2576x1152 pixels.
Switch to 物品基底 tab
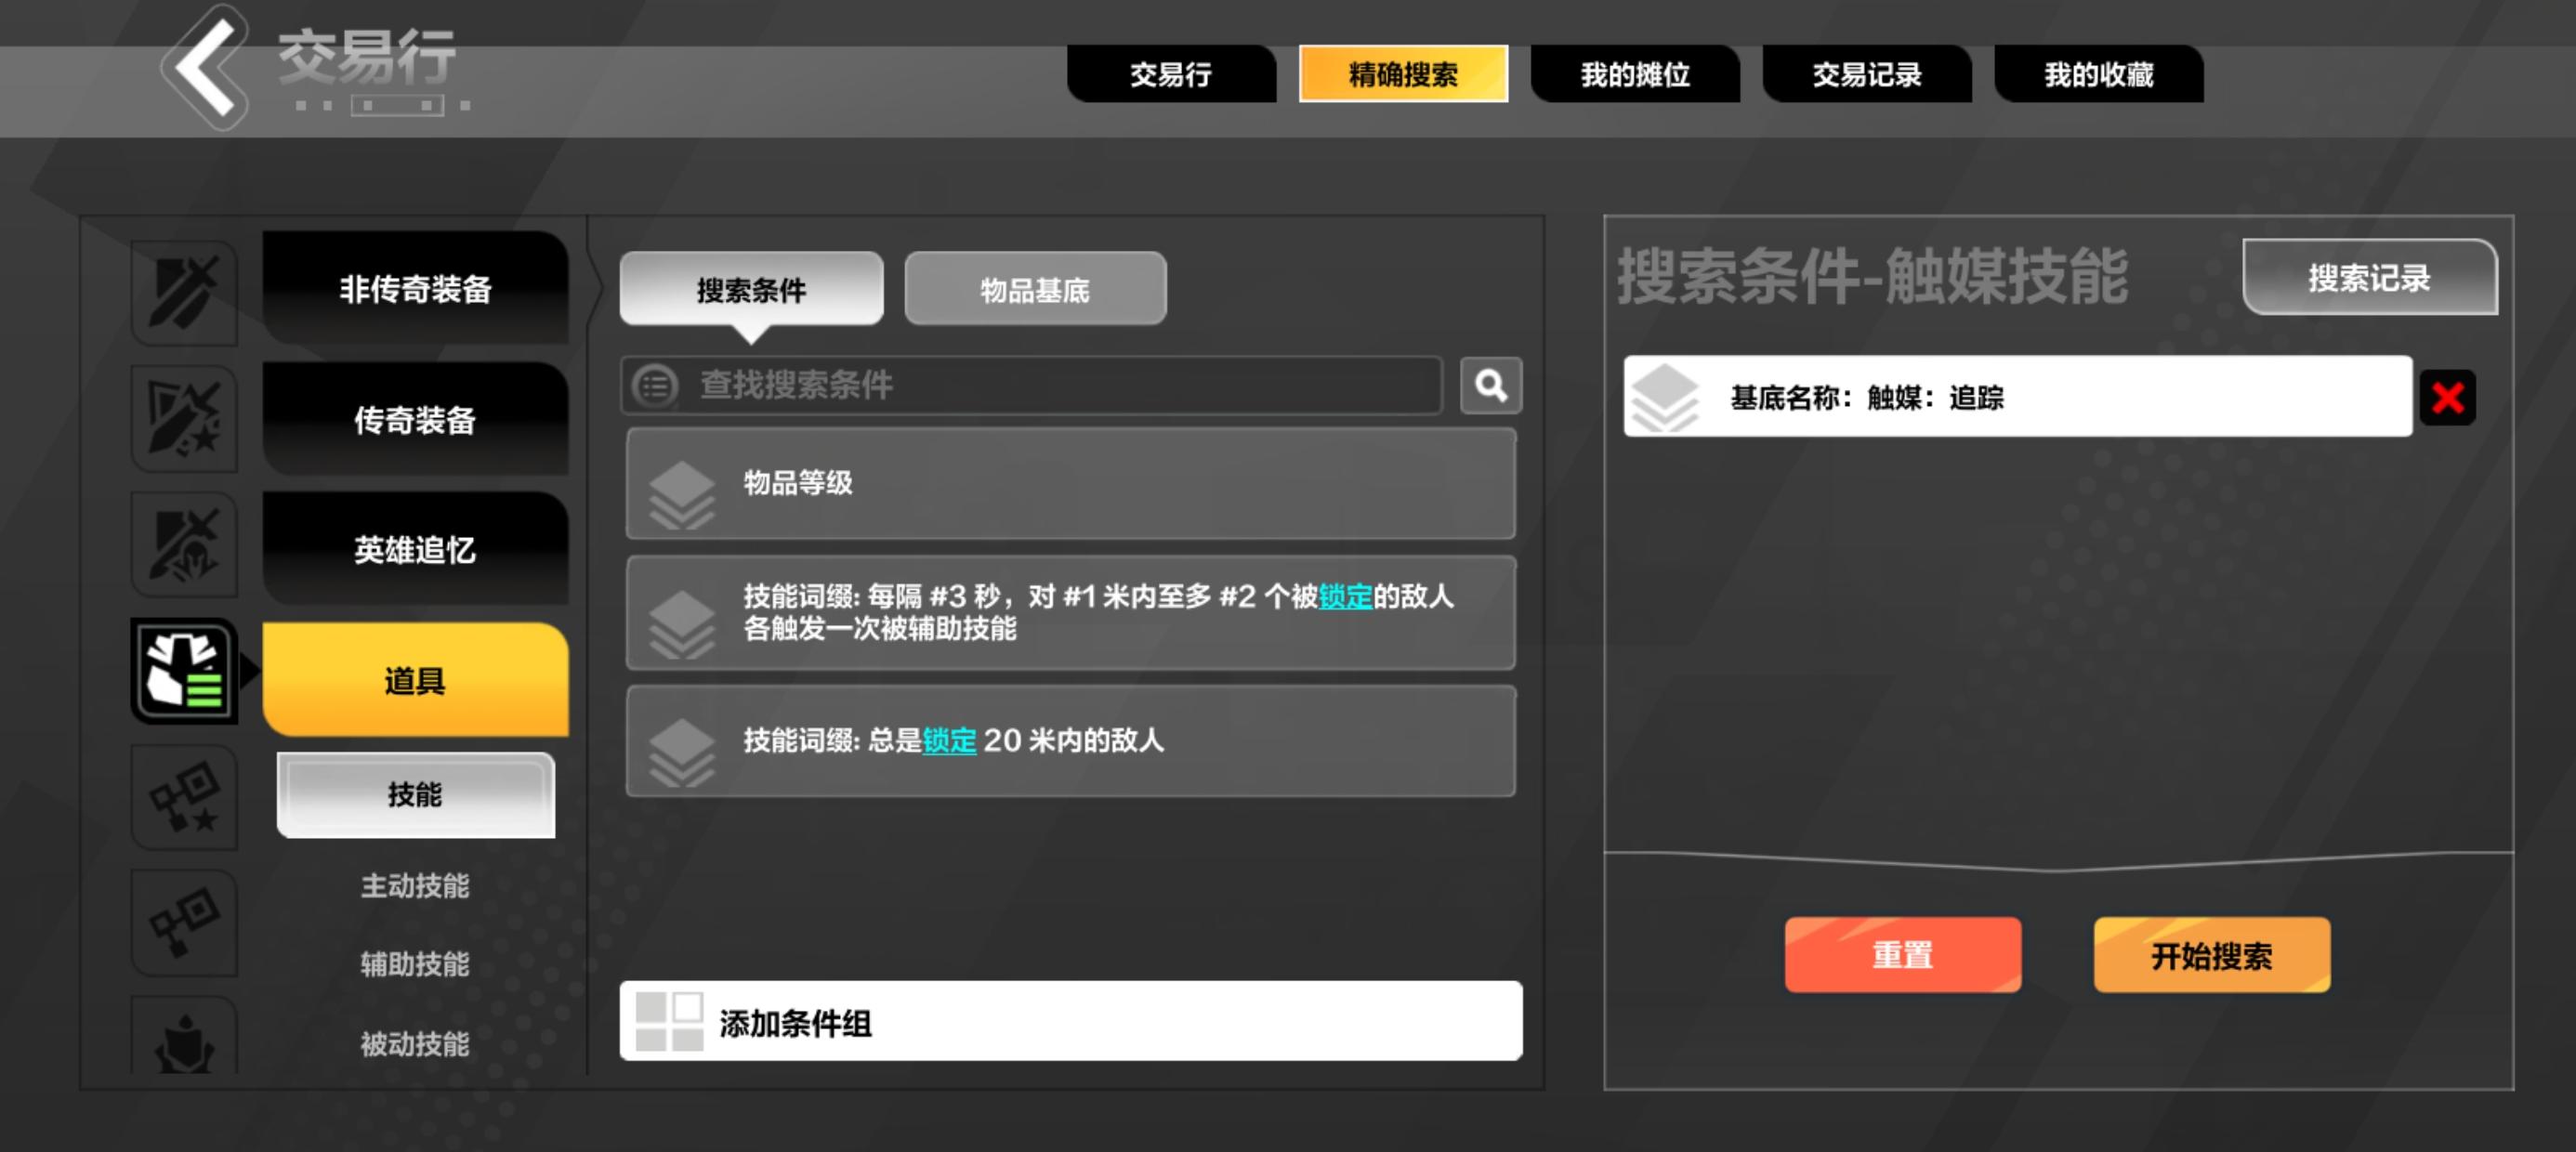[x=1035, y=290]
